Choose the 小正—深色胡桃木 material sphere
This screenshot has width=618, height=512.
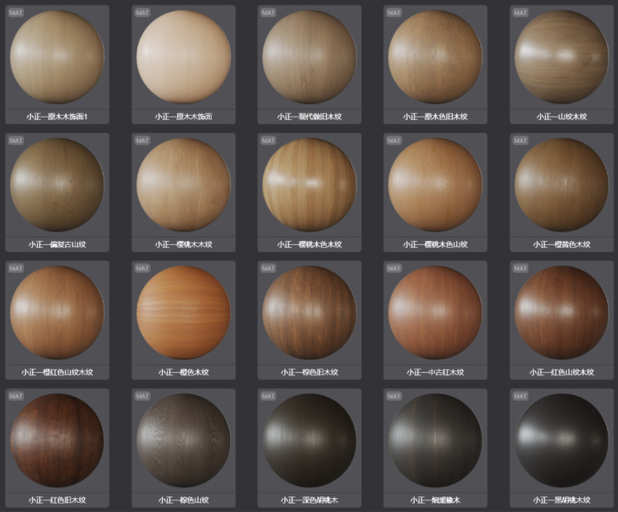coord(310,440)
